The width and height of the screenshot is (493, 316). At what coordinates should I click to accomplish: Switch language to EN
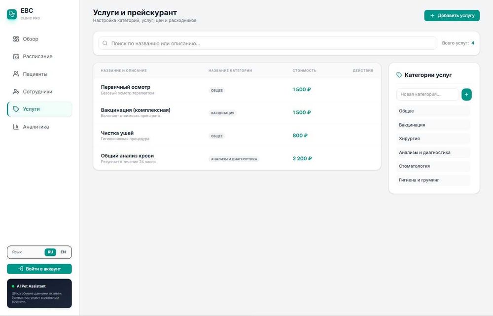pos(63,252)
